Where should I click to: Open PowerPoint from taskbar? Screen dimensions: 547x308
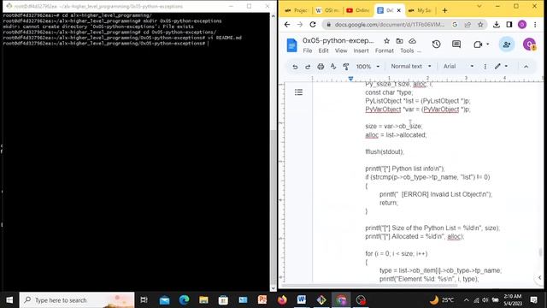262,300
